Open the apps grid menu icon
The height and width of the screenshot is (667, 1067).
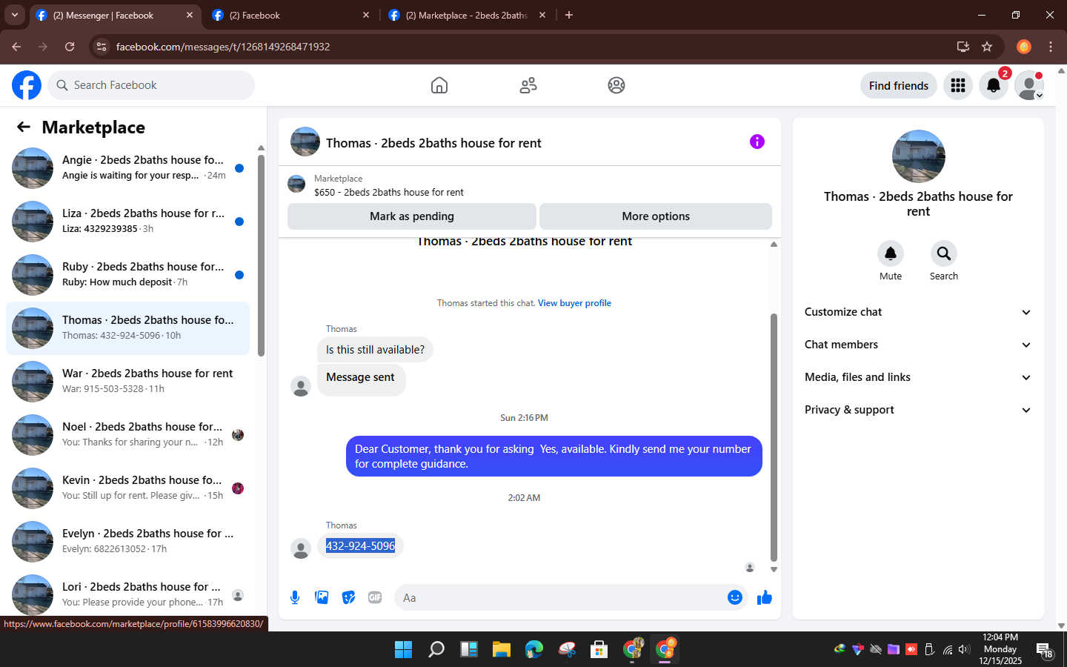click(x=958, y=85)
